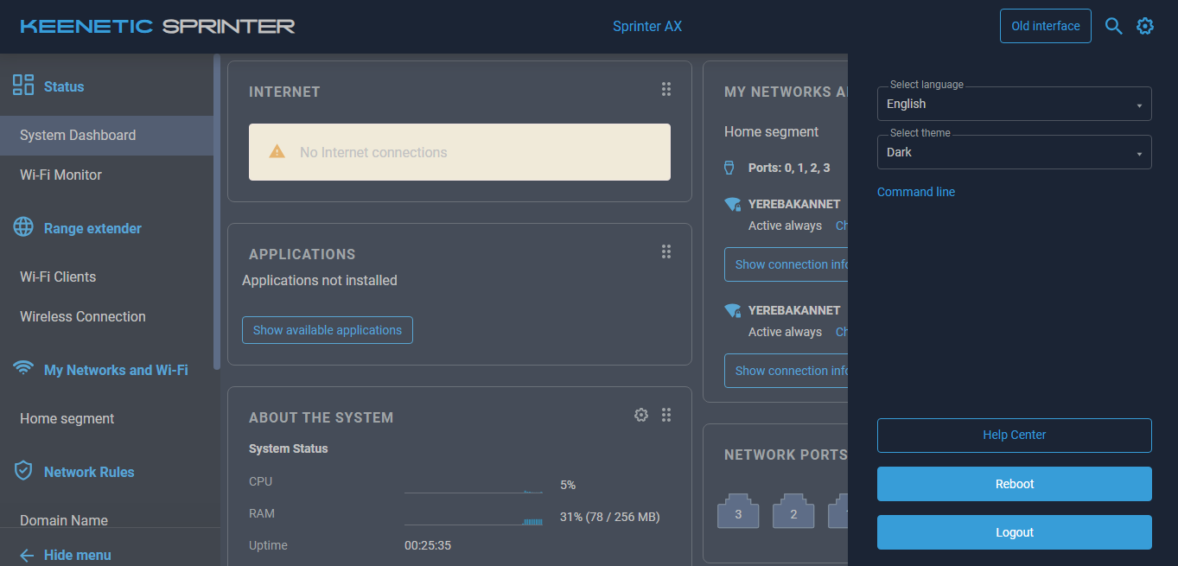Click the Home segment heading in My Networks card
This screenshot has width=1178, height=566.
(772, 131)
